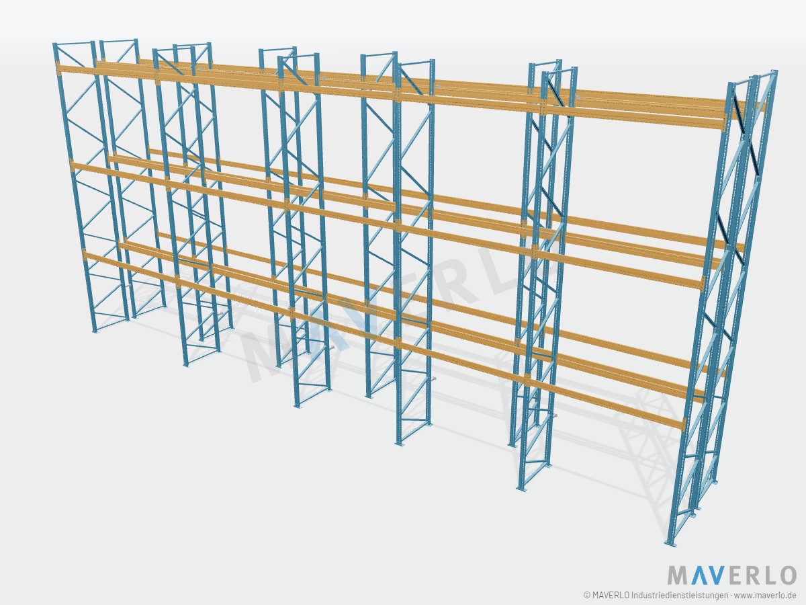The image size is (806, 605).
Task: Click the letter M of the MAVERLO logo
Action: pos(678,575)
